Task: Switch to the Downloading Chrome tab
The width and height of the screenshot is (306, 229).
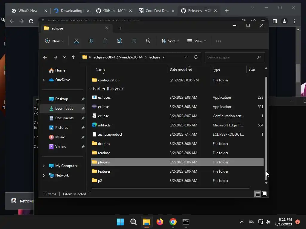Action: [72, 11]
